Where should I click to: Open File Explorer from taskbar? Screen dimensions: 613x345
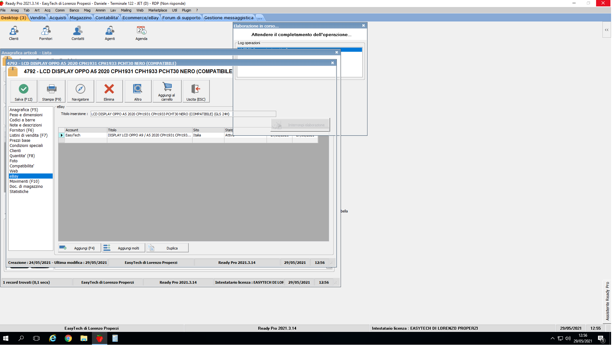pos(84,338)
